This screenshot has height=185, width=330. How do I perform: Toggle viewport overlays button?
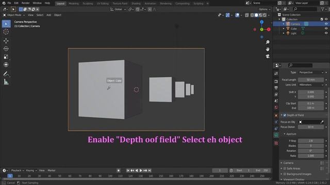coord(237,15)
